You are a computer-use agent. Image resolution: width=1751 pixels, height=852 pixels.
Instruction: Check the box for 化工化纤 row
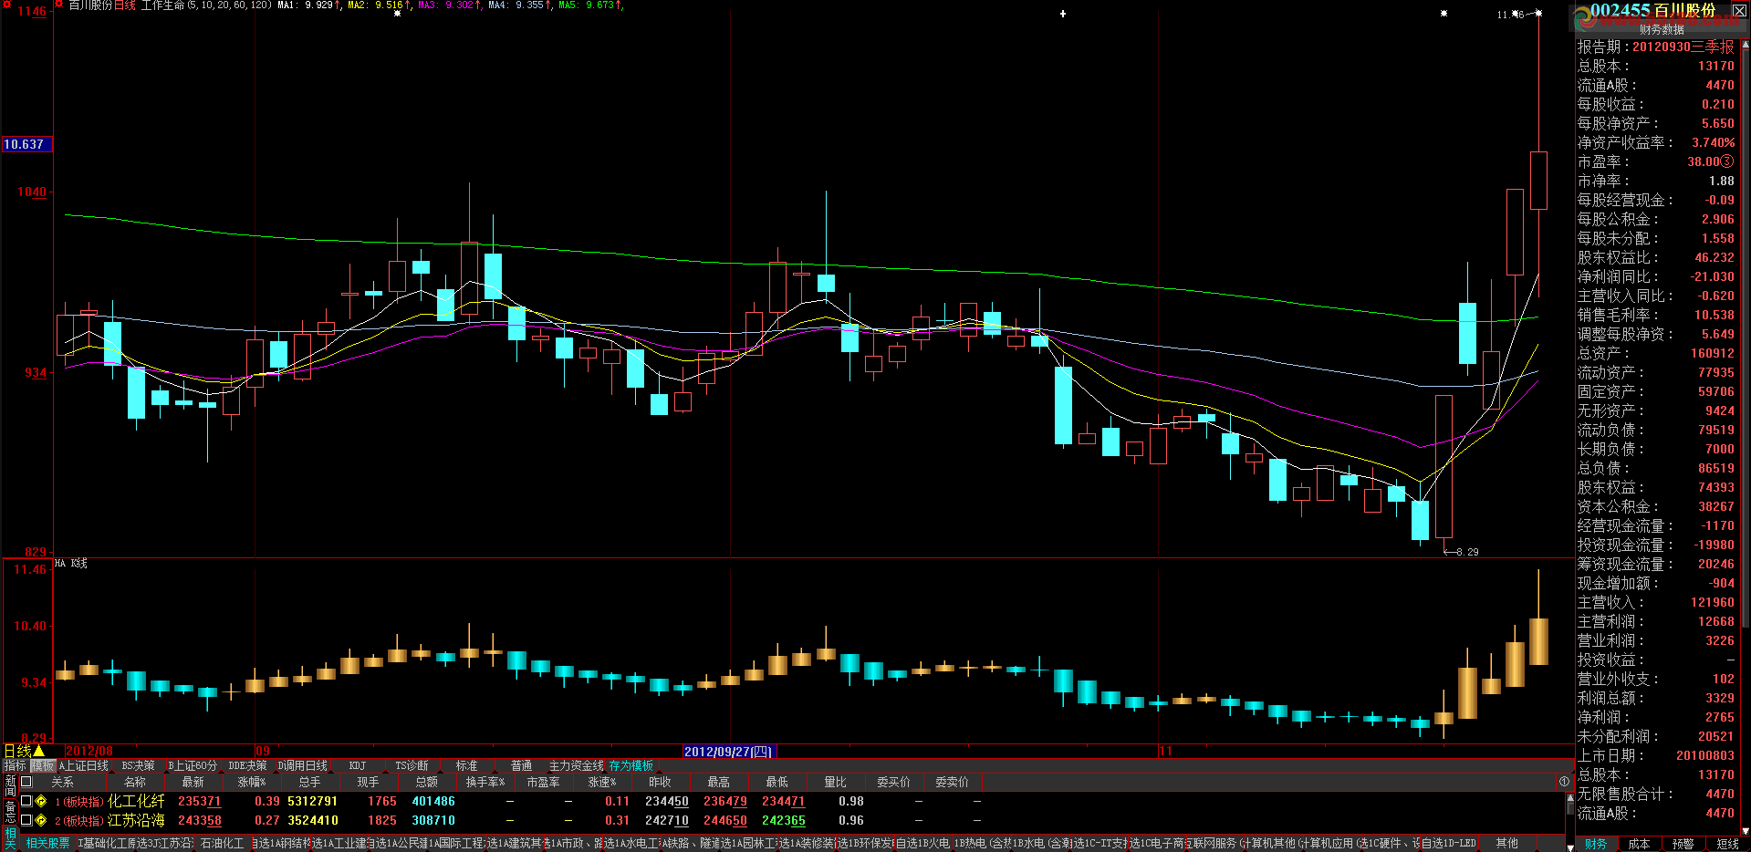(x=26, y=801)
